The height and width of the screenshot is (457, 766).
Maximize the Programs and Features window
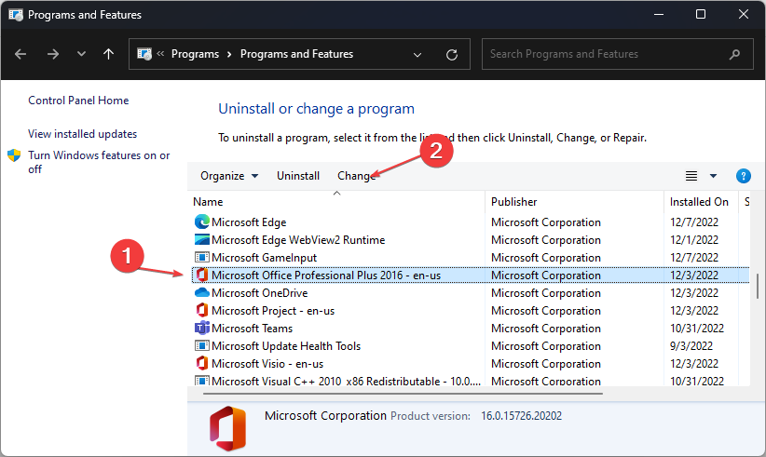pyautogui.click(x=701, y=15)
